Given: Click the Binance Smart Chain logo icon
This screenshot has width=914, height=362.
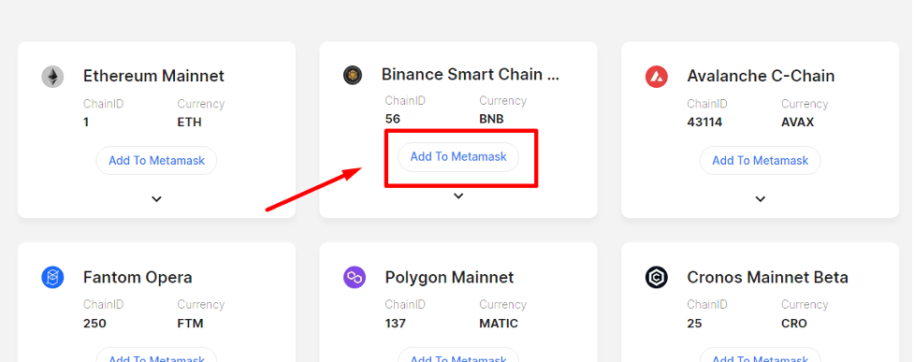Looking at the screenshot, I should (353, 75).
